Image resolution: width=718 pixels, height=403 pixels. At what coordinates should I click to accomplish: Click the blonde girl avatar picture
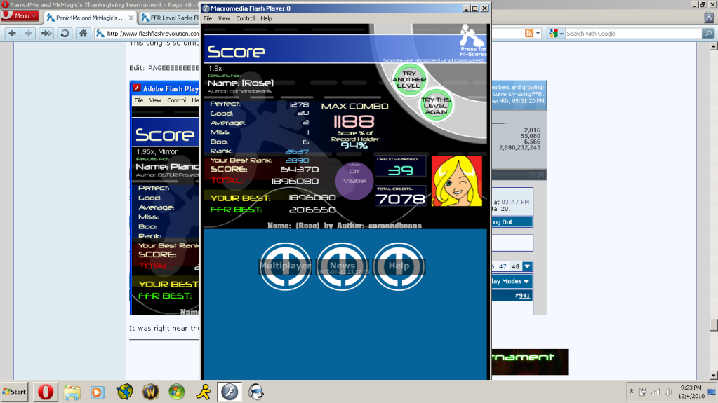pyautogui.click(x=456, y=181)
